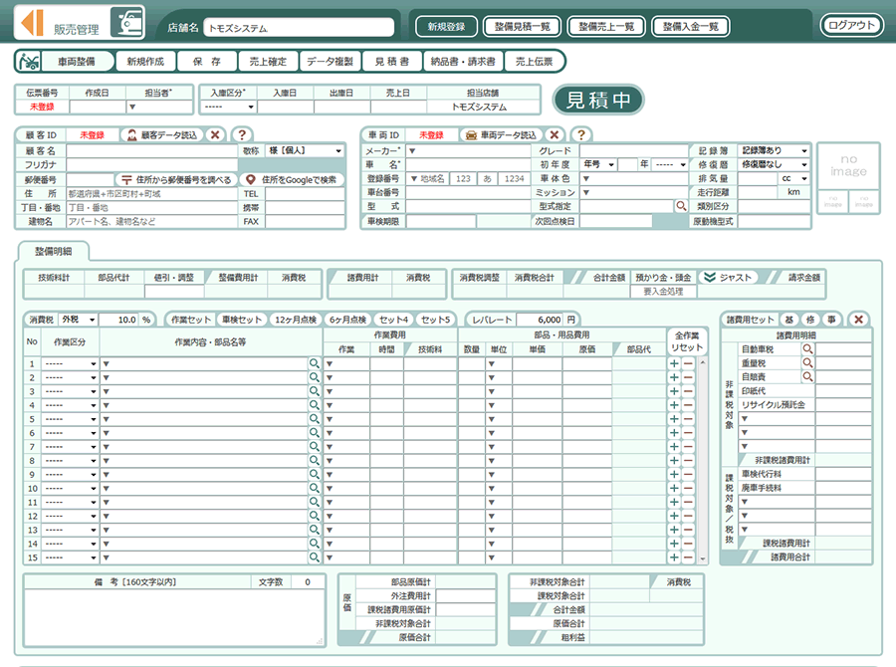
Task: Open the 年号 era dropdown
Action: (598, 164)
